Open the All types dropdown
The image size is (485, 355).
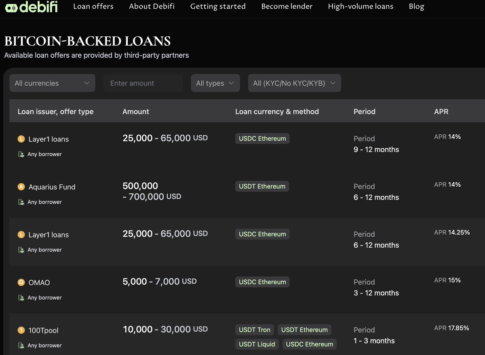(215, 83)
